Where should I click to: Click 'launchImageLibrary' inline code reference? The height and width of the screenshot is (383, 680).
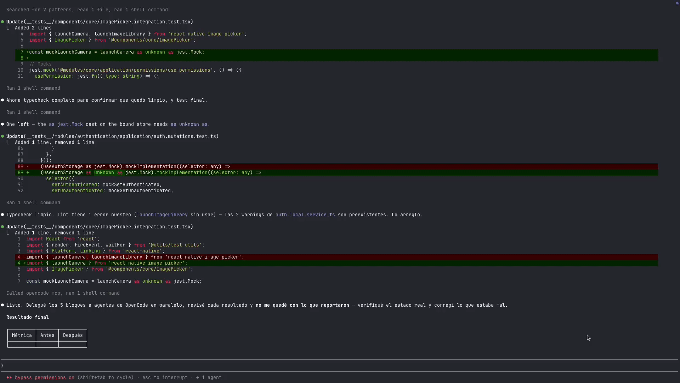162,215
